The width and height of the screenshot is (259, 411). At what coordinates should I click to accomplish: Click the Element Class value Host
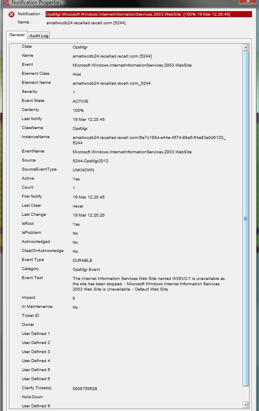pos(77,74)
